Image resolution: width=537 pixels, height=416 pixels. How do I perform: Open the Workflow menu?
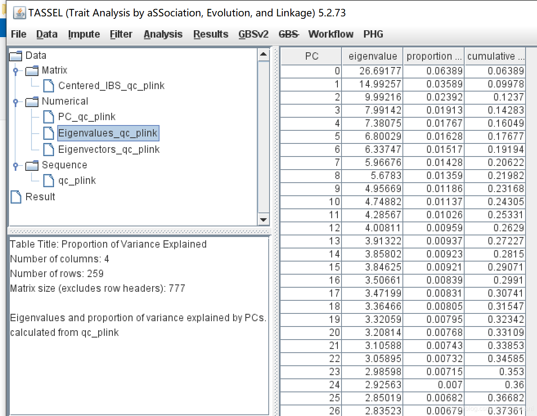330,34
